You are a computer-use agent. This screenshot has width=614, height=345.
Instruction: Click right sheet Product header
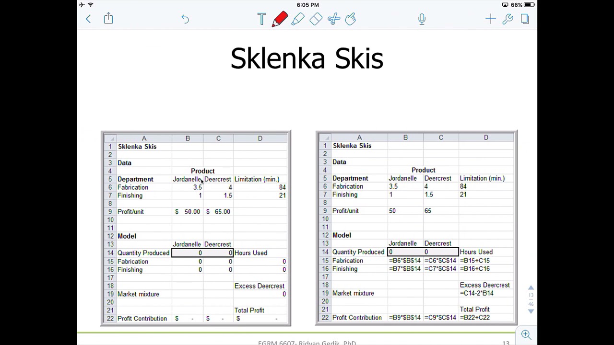coord(424,170)
